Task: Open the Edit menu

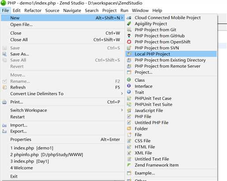Action: click(16, 11)
